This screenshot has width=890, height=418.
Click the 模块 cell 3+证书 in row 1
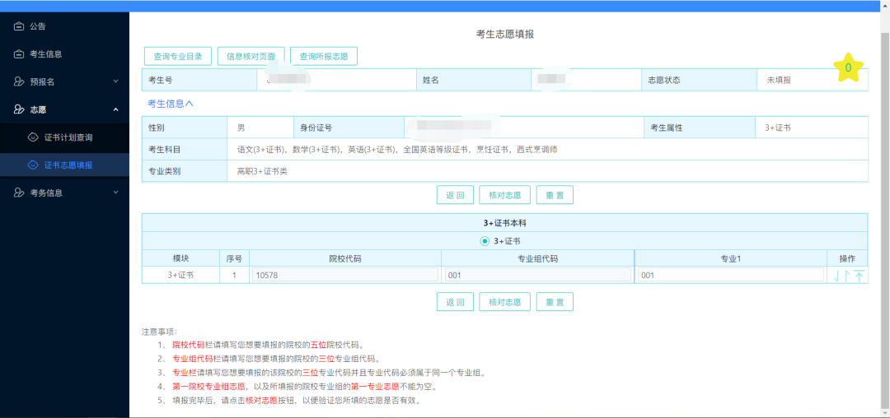point(180,276)
